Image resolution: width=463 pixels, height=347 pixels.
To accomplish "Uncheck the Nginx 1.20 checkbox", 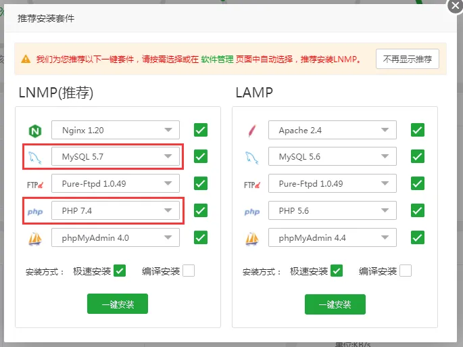I will click(201, 130).
